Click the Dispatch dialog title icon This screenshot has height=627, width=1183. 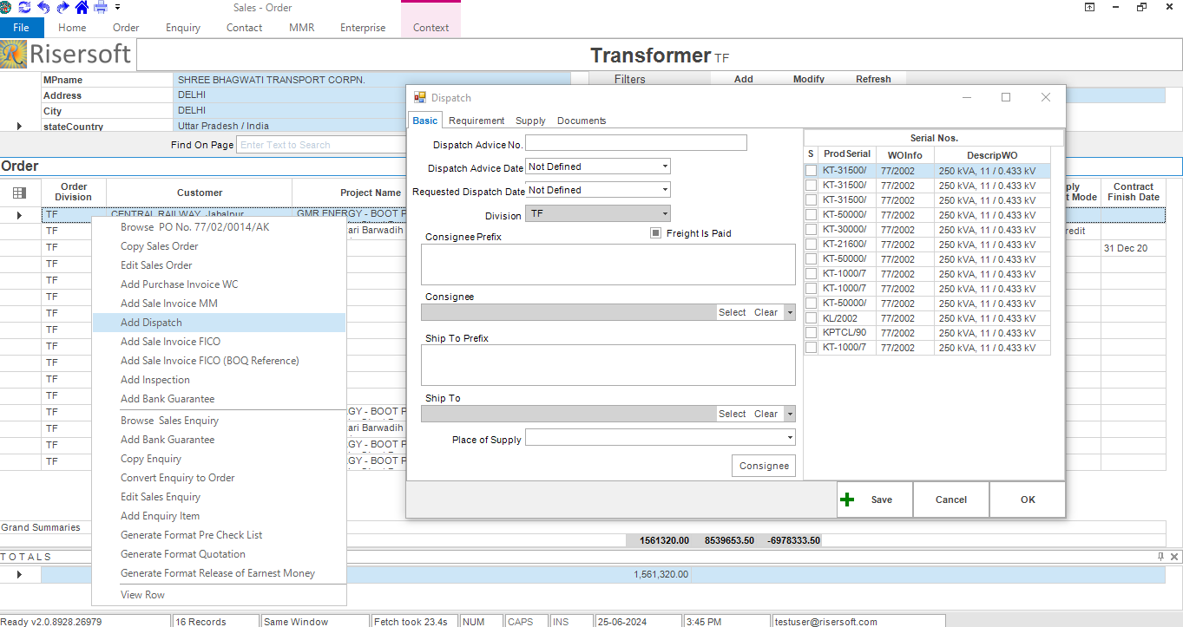tap(420, 98)
